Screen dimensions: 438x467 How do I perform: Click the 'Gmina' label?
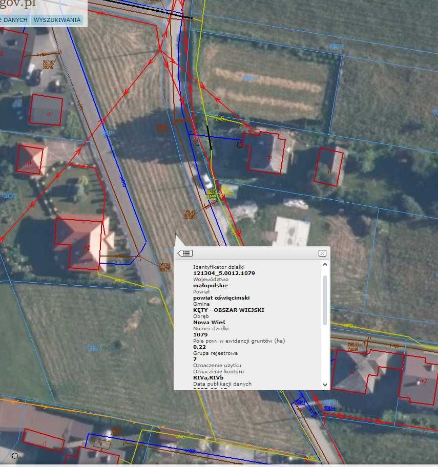[x=201, y=304]
